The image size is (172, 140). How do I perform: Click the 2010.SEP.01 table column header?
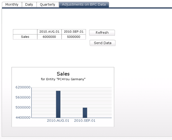(73, 32)
